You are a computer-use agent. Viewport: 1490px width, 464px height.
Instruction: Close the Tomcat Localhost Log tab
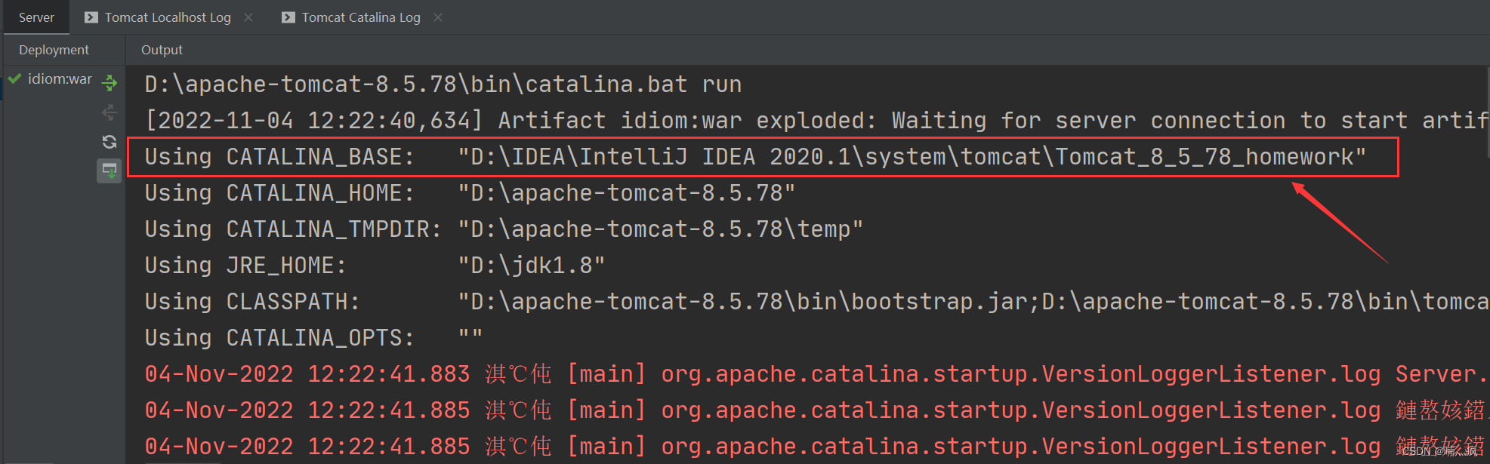click(x=248, y=17)
